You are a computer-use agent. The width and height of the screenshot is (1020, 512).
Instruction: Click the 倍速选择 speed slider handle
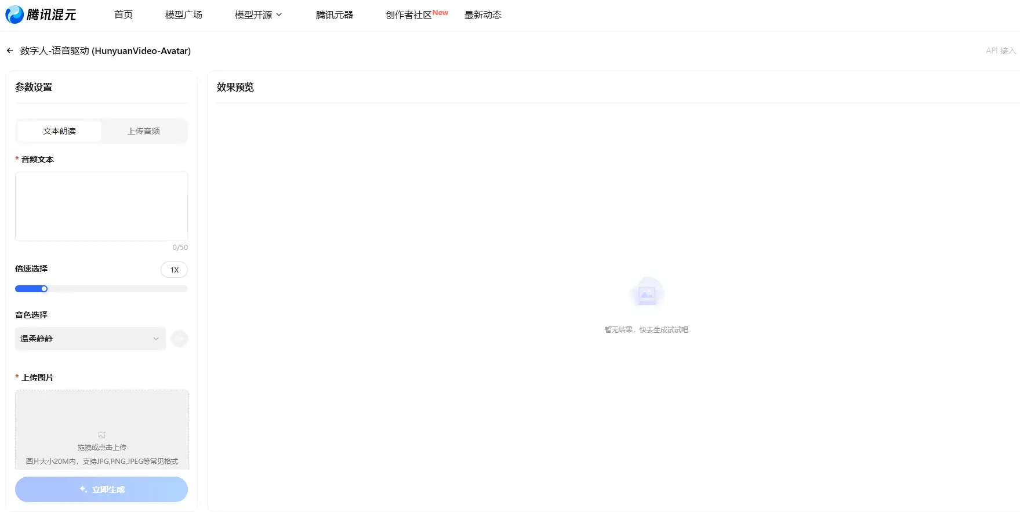coord(44,289)
